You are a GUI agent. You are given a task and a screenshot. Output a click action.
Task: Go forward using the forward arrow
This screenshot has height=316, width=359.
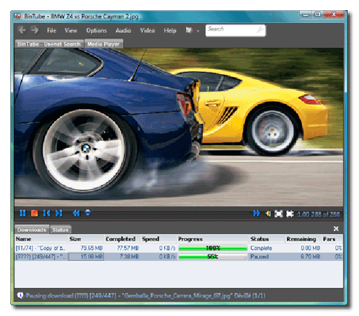click(x=35, y=30)
